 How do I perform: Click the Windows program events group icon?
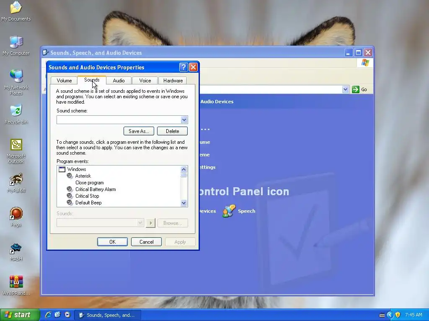tap(62, 169)
